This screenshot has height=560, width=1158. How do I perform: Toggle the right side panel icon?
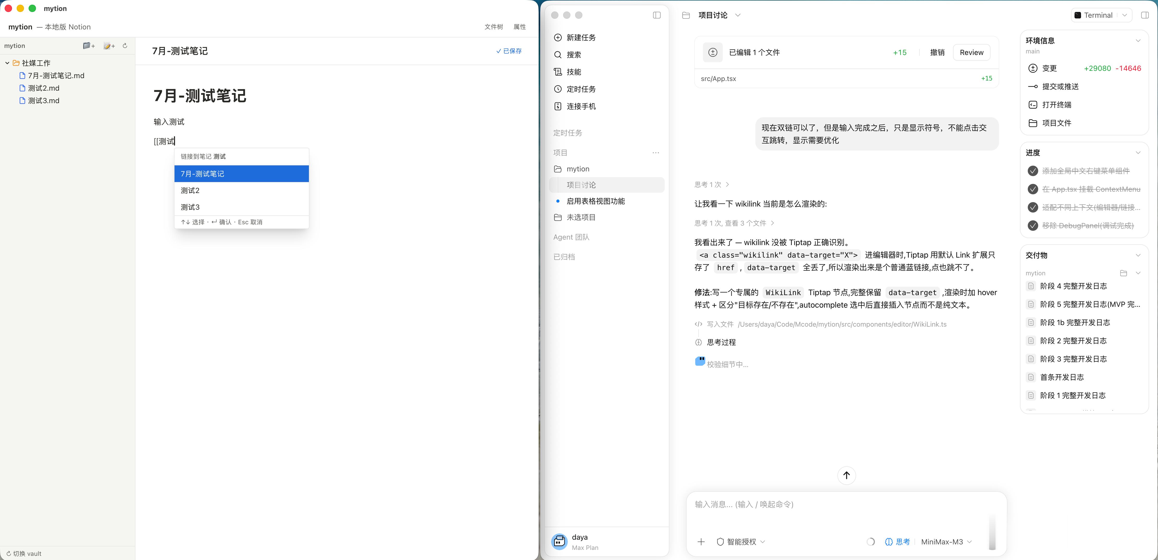[x=1145, y=15]
